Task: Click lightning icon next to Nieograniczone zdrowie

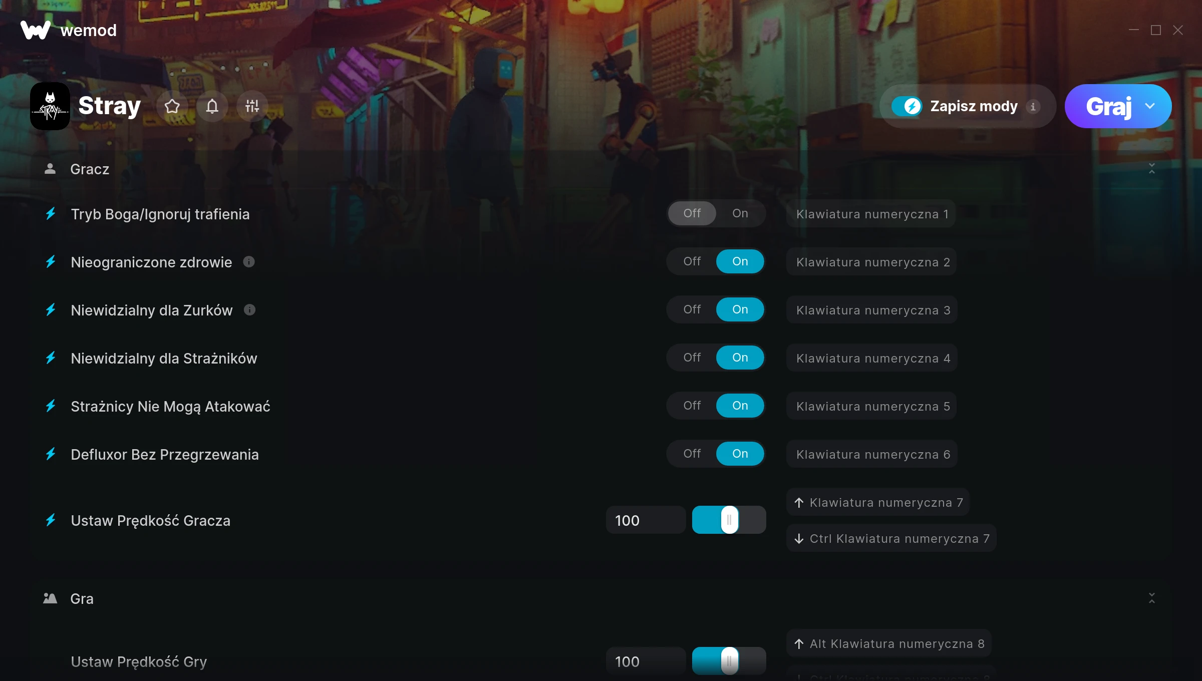Action: tap(51, 262)
